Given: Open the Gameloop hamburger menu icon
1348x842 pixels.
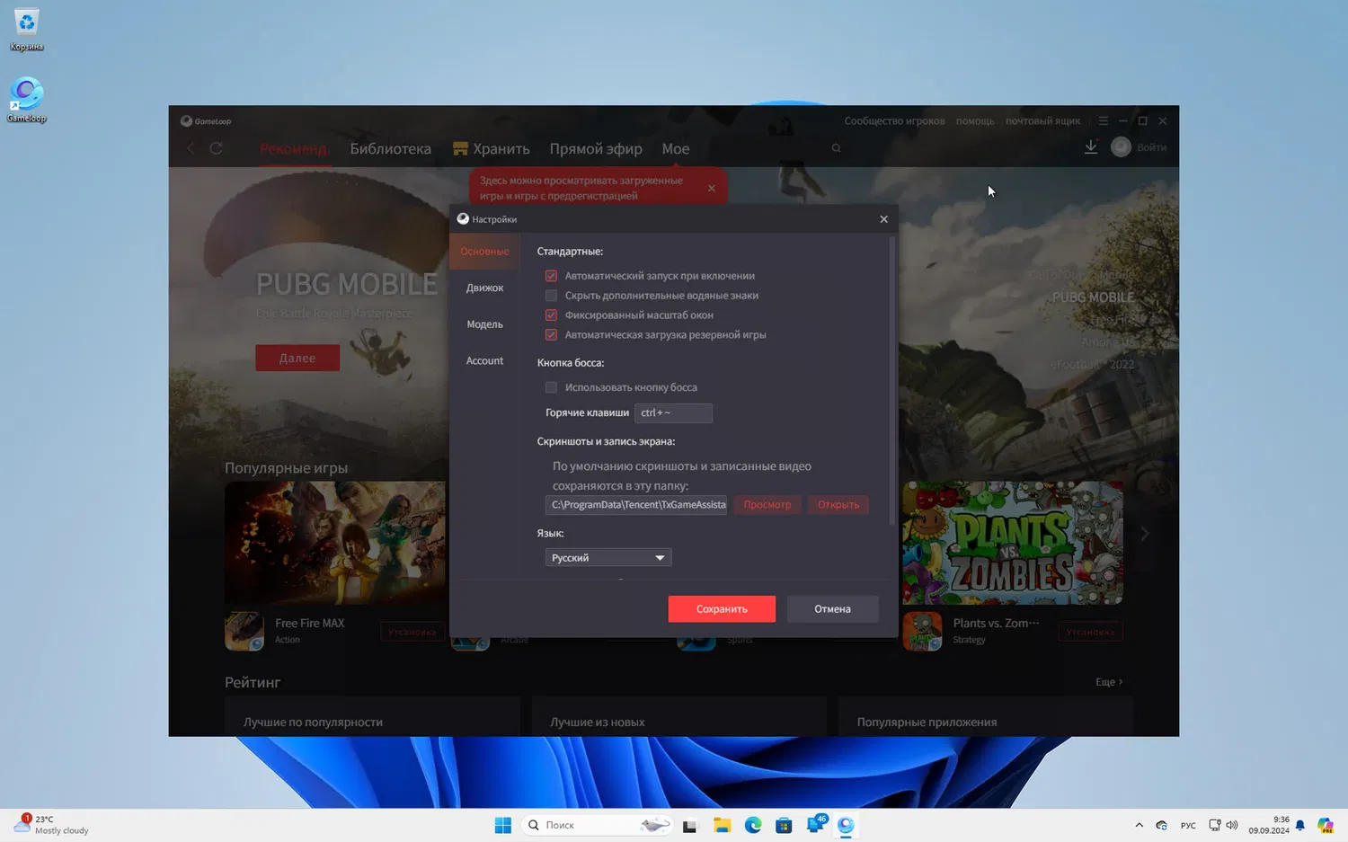Looking at the screenshot, I should coord(1103,120).
